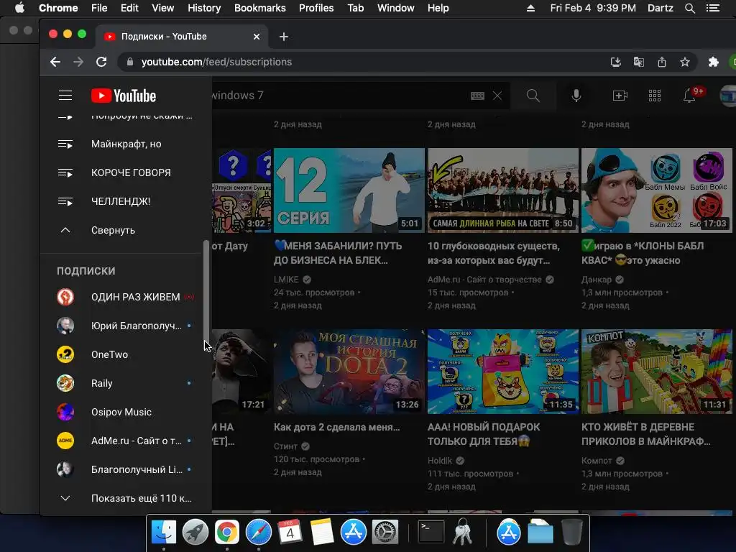736x552 pixels.
Task: Play the 11:35 Brawl gift thumbnail
Action: (502, 372)
